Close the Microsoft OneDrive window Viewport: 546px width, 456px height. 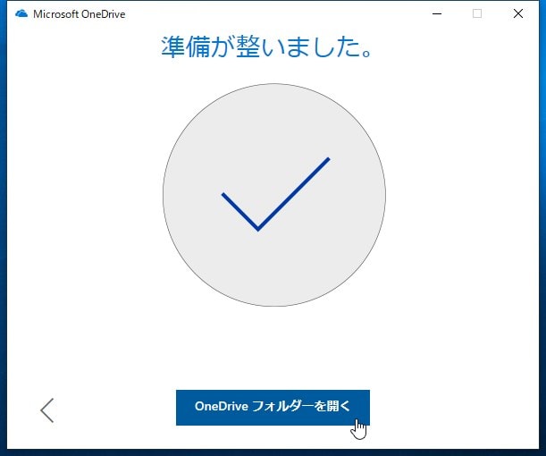tap(518, 14)
